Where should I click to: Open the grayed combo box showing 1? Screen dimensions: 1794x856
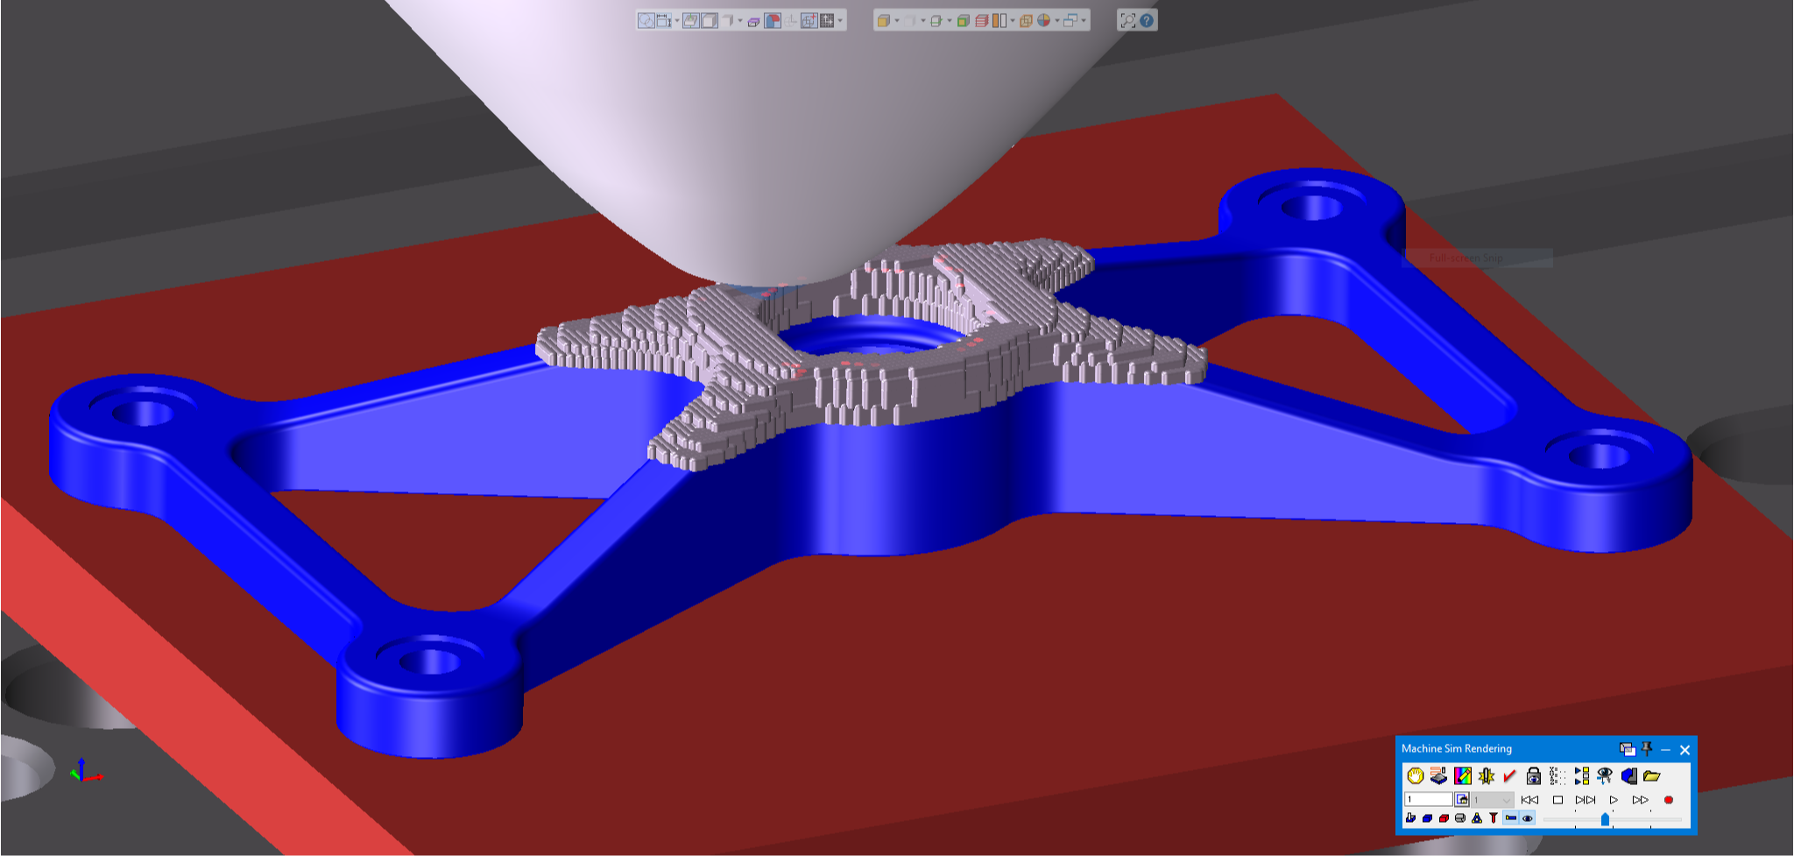1493,799
